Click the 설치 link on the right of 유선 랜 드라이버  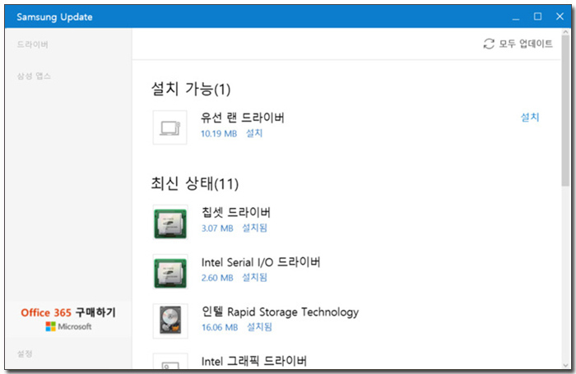pyautogui.click(x=530, y=118)
